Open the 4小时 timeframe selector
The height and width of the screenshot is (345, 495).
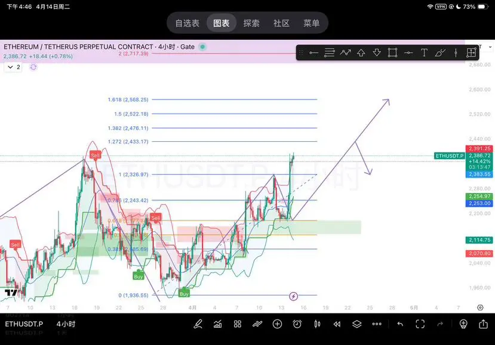pos(66,324)
